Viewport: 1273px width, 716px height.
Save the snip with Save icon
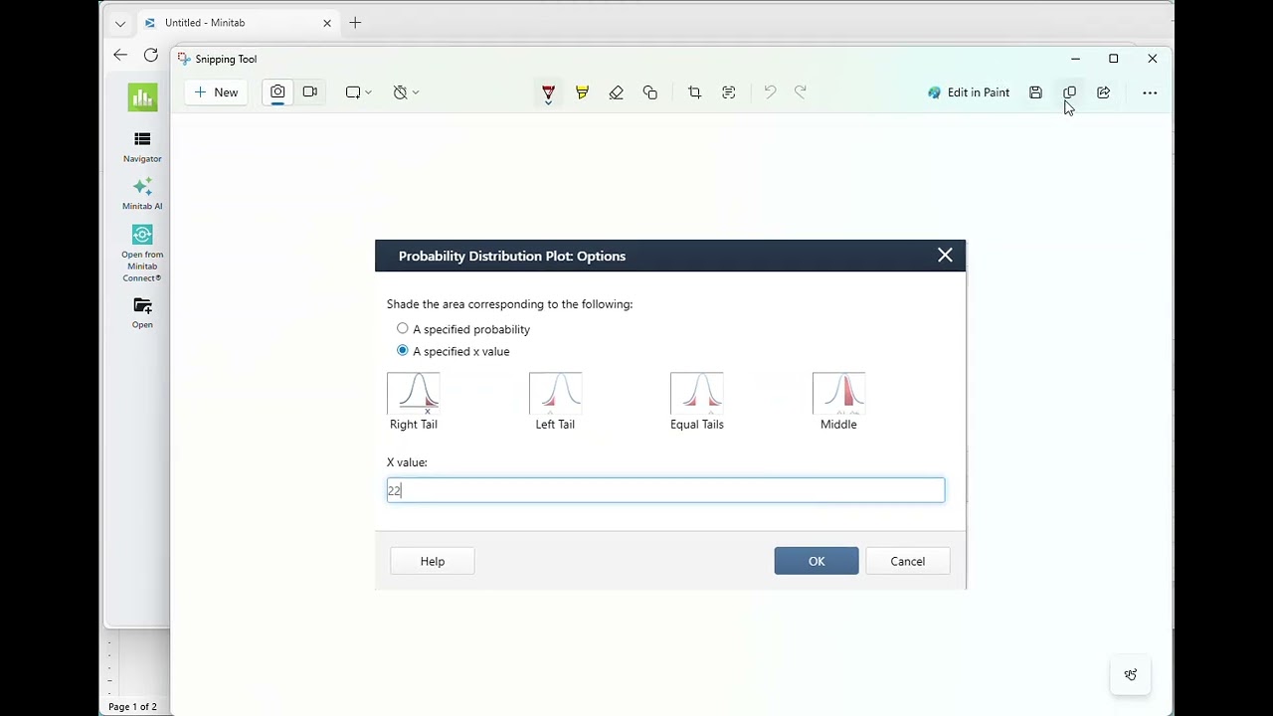coord(1035,92)
